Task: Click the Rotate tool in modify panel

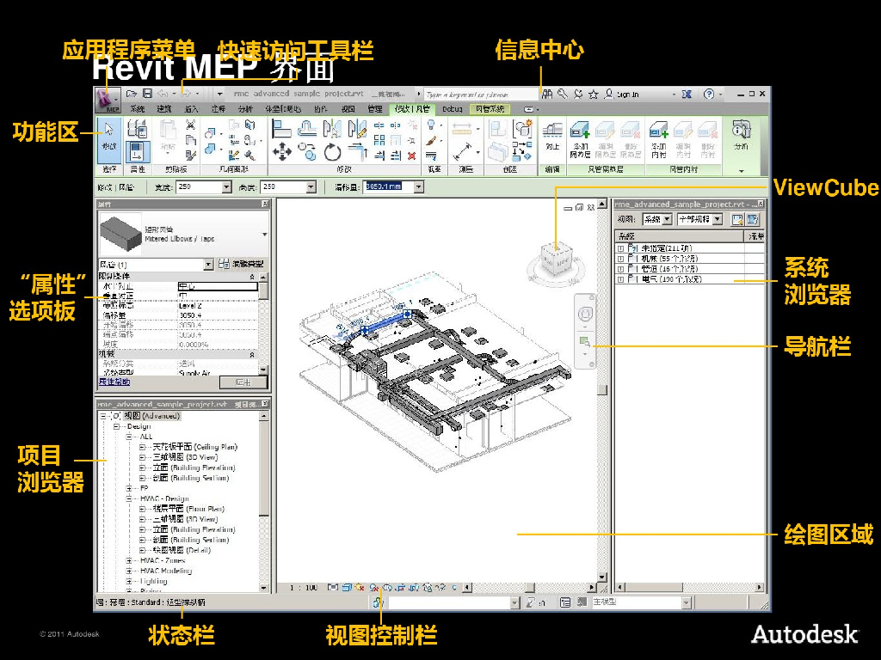Action: (332, 153)
